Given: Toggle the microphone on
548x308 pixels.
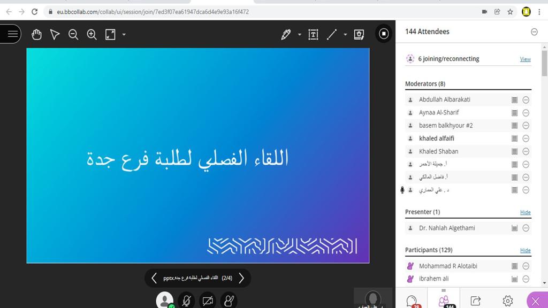Looking at the screenshot, I should coord(186,302).
